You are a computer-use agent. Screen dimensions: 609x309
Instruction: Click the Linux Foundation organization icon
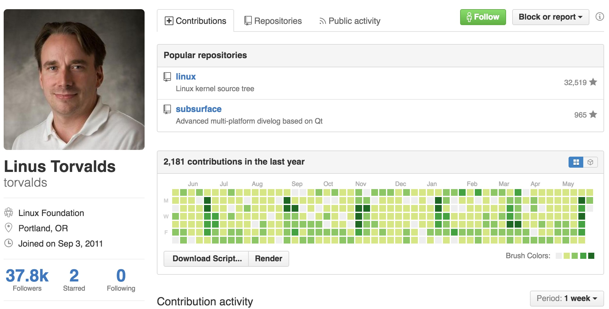[9, 213]
